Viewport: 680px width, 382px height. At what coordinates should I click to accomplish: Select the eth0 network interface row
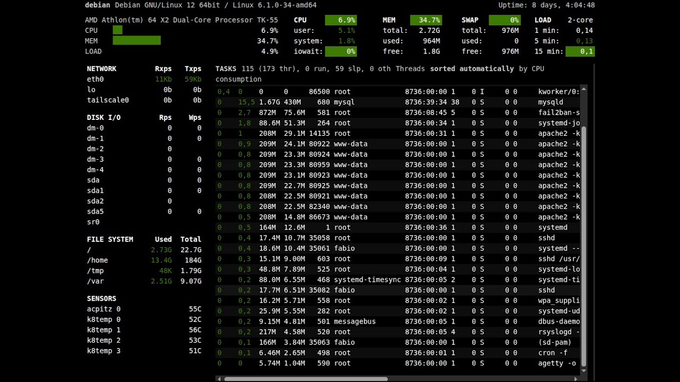(x=144, y=80)
